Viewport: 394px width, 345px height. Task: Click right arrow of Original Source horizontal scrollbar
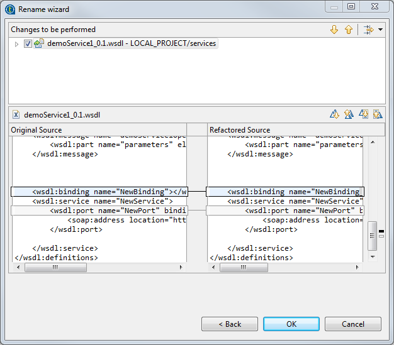pos(181,268)
